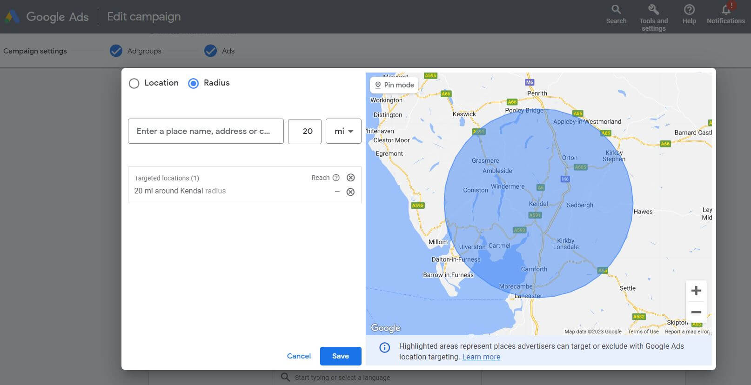751x385 pixels.
Task: Open map Terms of Use link
Action: coord(643,332)
